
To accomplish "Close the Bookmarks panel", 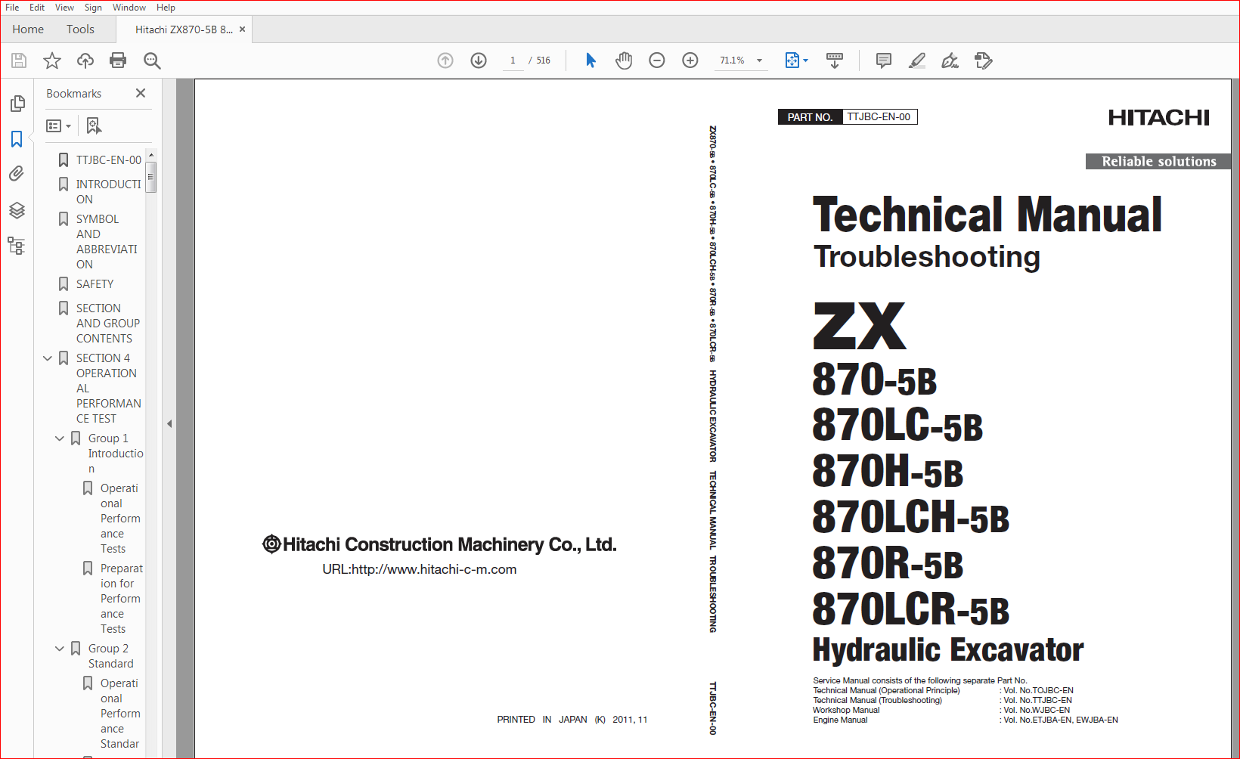I will pos(141,93).
